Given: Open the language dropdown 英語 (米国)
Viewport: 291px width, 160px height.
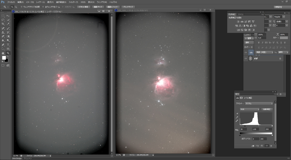Looking at the screenshot, I should 264,52.
